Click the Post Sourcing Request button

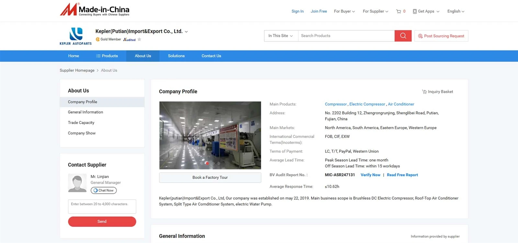pos(441,36)
